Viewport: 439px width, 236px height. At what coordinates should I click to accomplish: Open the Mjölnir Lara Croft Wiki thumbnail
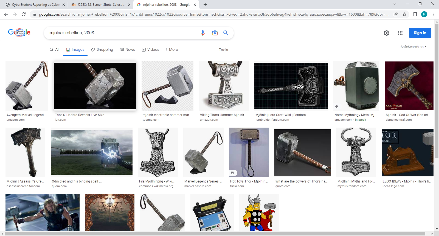[291, 86]
